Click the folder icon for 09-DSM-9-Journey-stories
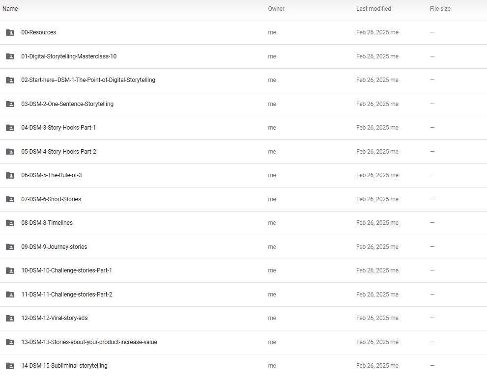 10,247
